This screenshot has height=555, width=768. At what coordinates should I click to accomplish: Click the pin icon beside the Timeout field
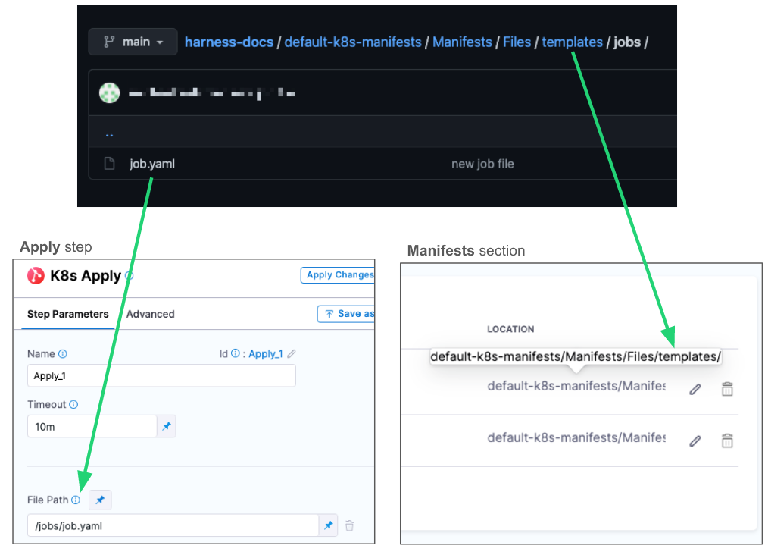(166, 427)
